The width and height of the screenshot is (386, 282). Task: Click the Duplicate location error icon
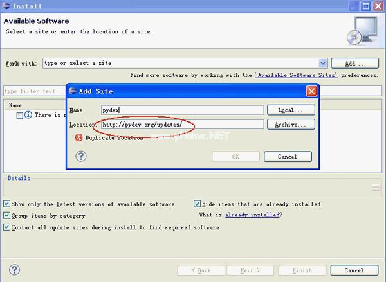78,137
